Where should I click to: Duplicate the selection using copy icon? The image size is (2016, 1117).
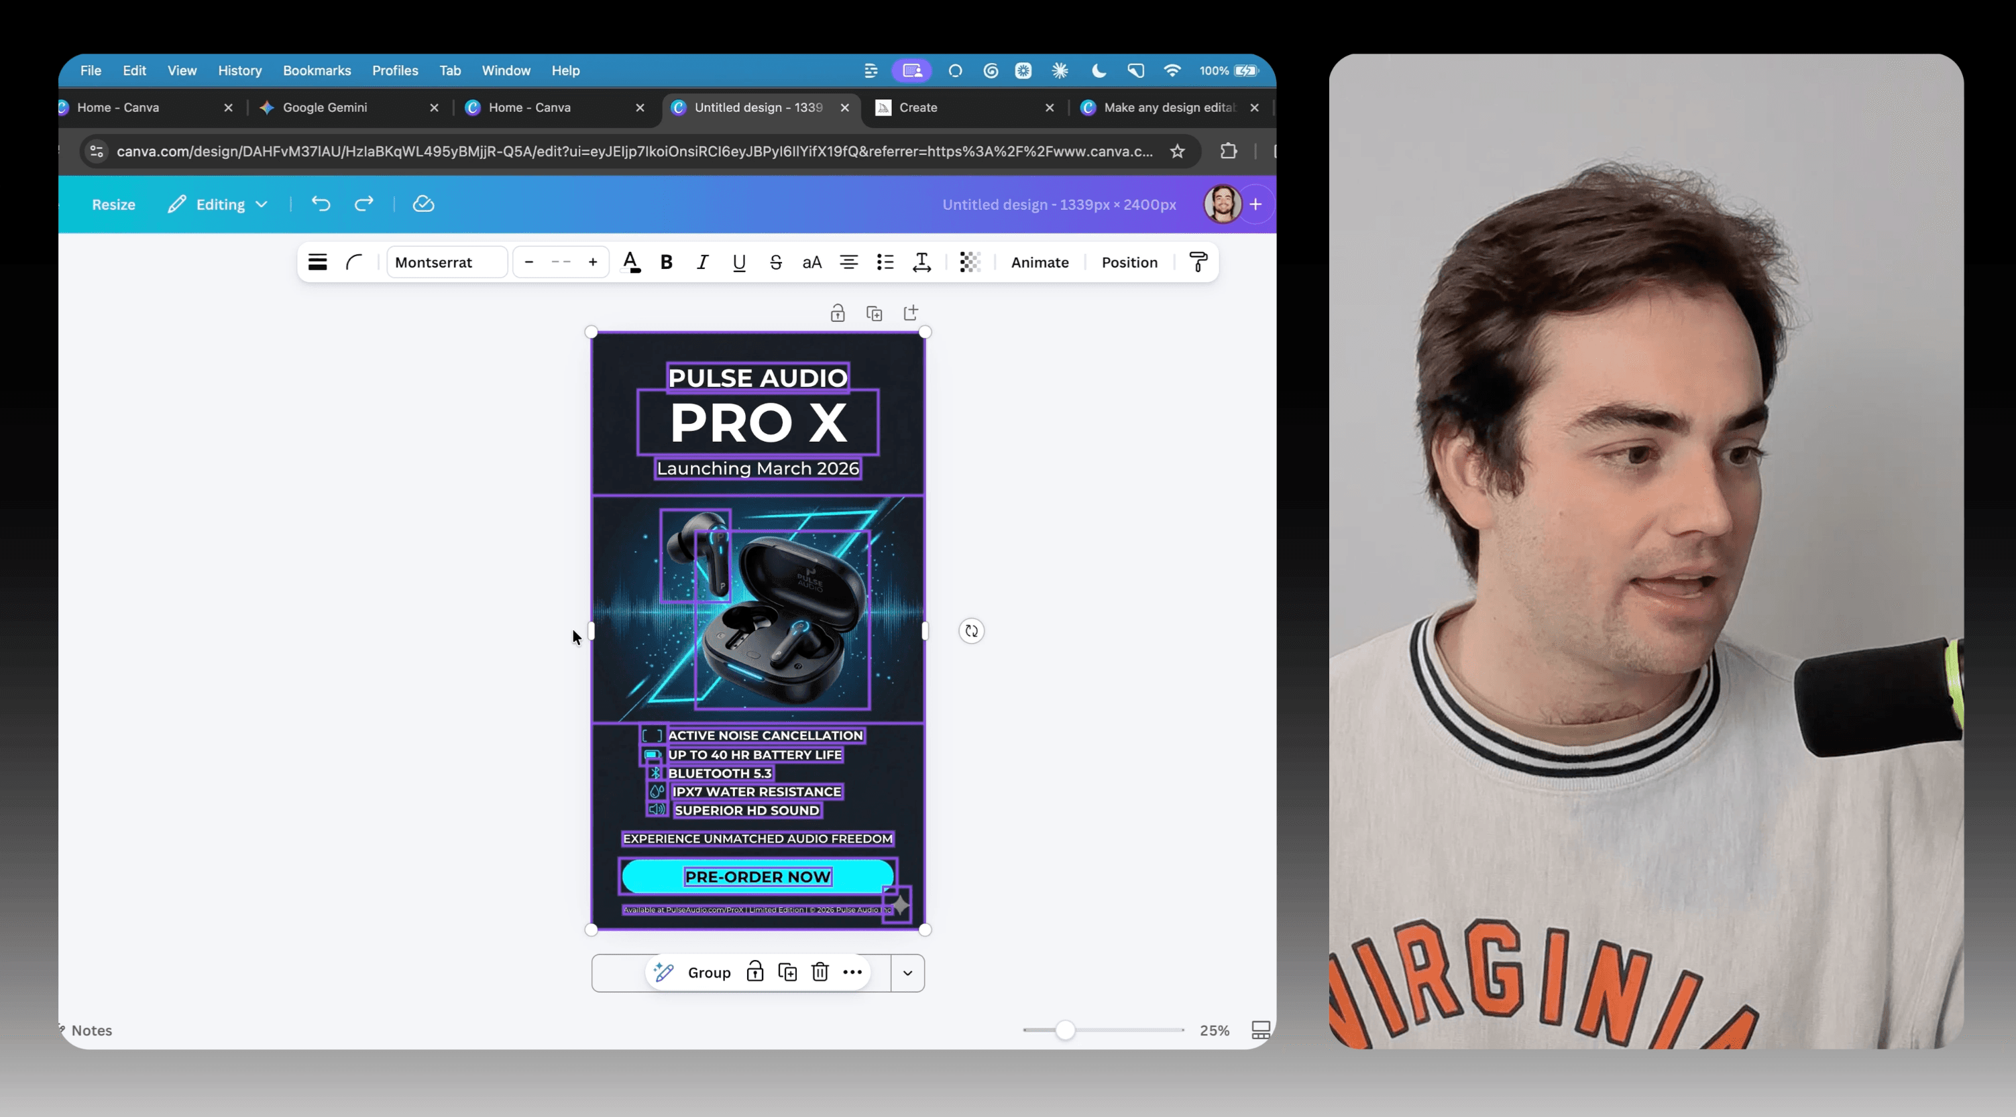pyautogui.click(x=788, y=972)
